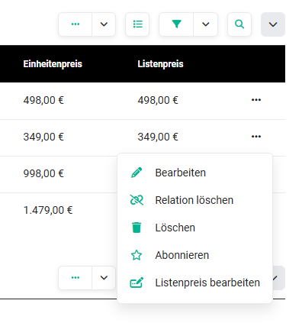302x323 pixels.
Task: Click the top three-dots actions button
Action: coord(75,24)
